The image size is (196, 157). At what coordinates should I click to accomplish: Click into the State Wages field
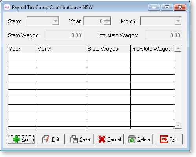[64, 35]
